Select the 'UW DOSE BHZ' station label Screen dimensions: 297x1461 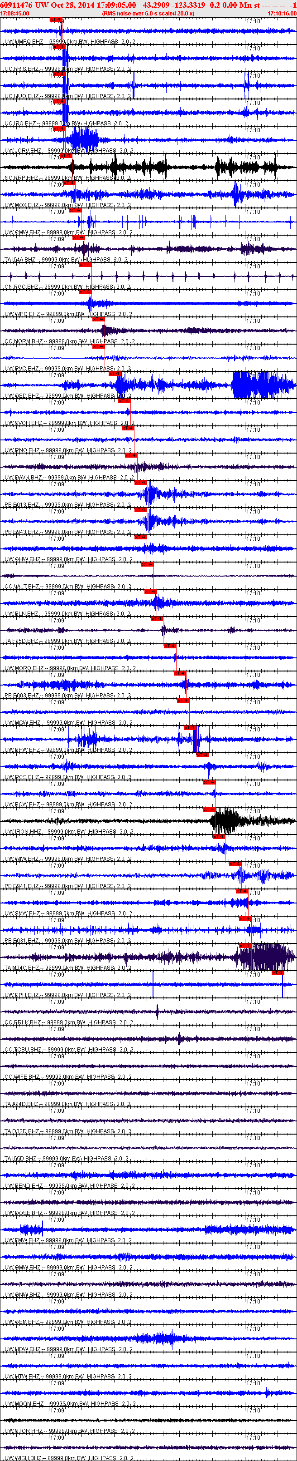pyautogui.click(x=23, y=1213)
